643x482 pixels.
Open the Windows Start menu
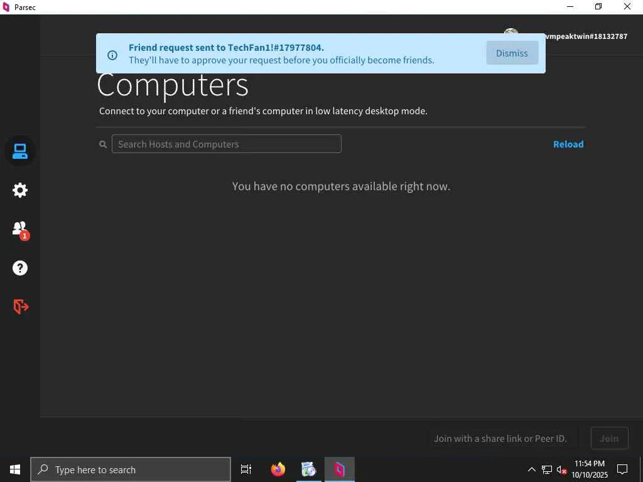tap(15, 469)
